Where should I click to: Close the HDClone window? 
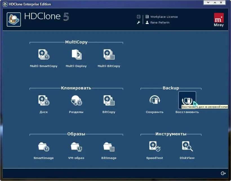221,2
